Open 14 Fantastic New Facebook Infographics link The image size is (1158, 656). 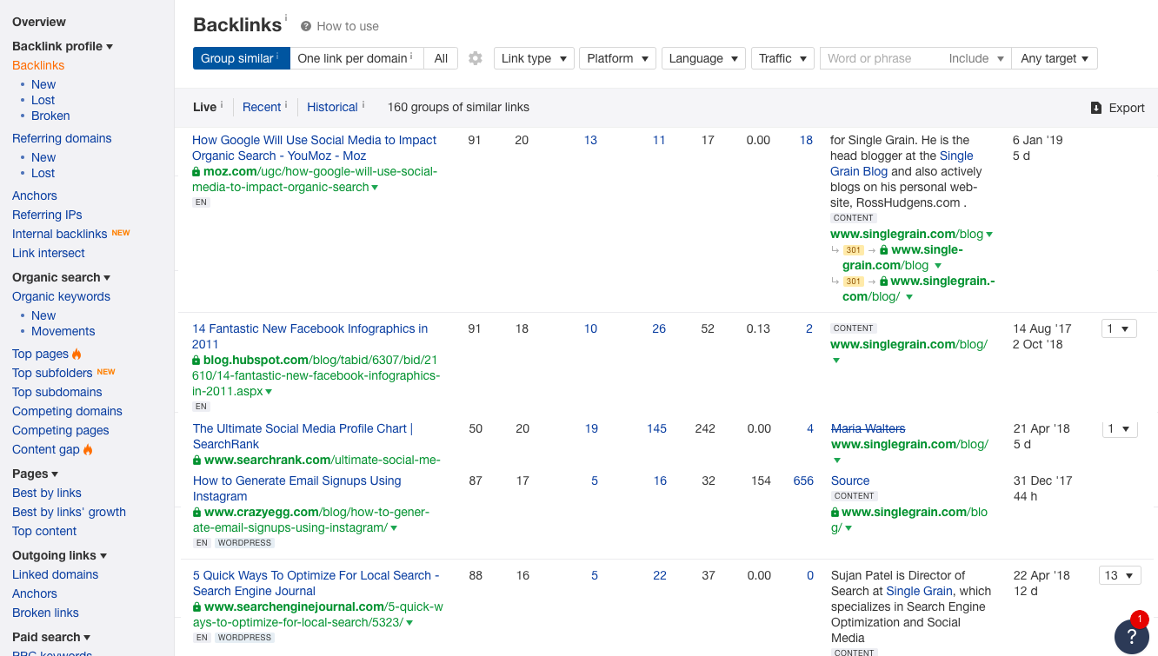309,336
